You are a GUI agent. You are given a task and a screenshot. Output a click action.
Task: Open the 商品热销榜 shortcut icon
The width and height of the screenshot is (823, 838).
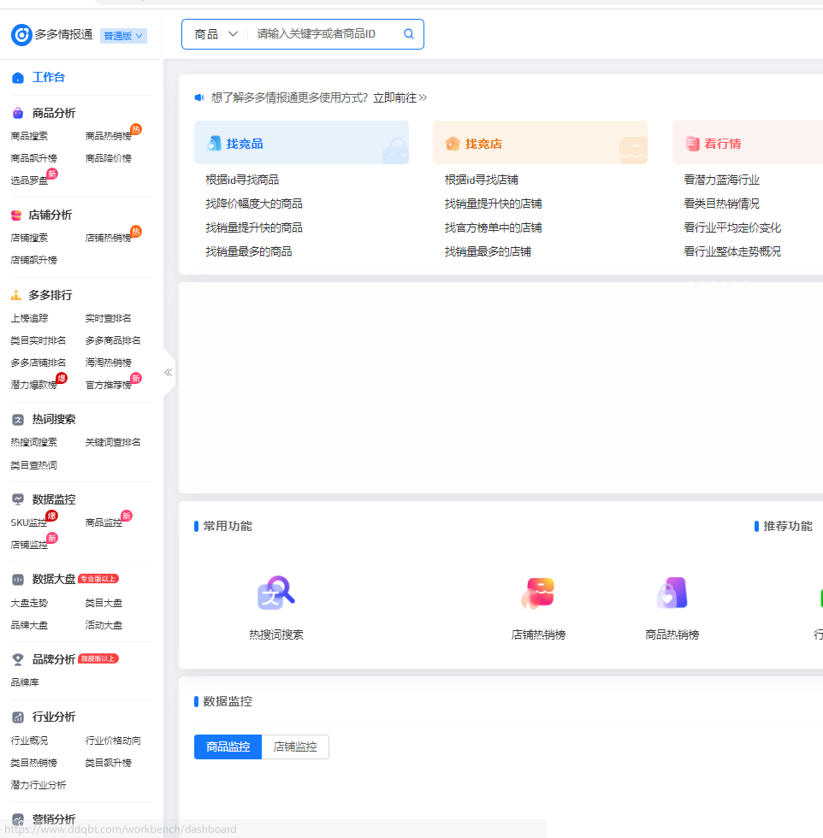point(672,593)
